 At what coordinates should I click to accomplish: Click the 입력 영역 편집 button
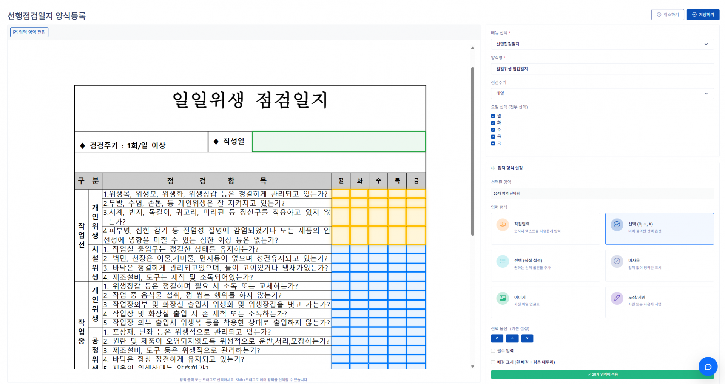[29, 32]
